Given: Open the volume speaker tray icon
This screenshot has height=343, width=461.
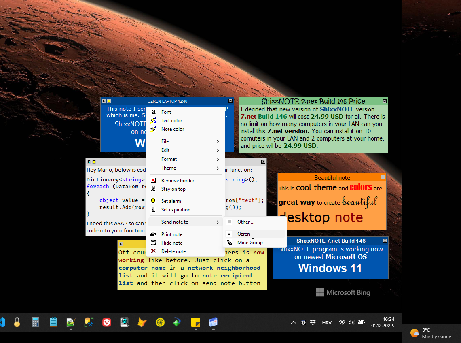Looking at the screenshot, I should pyautogui.click(x=351, y=322).
